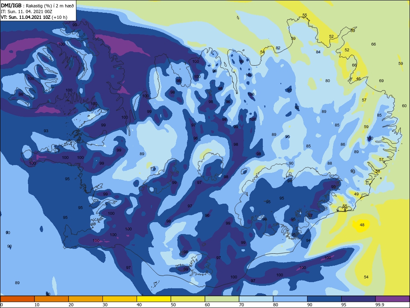Click the '99.9' legend scale label
410x308 pixels.
380,305
